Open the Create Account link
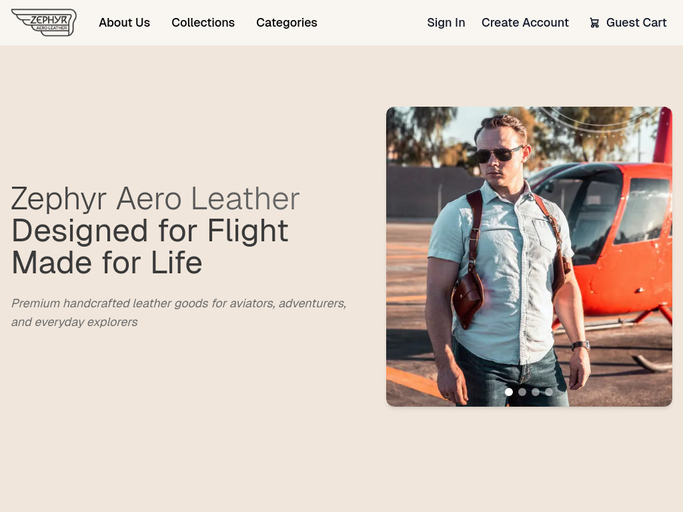This screenshot has width=683, height=512. (x=525, y=23)
